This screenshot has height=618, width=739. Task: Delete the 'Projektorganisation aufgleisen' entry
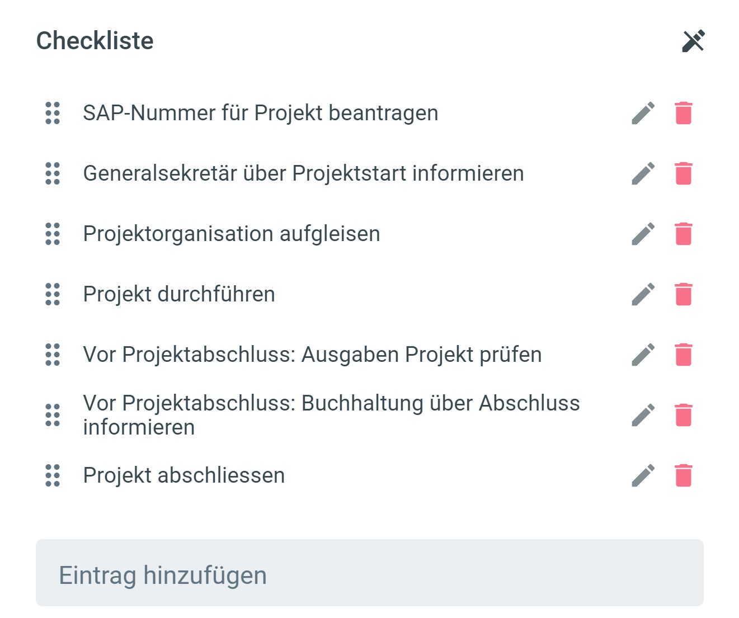684,234
